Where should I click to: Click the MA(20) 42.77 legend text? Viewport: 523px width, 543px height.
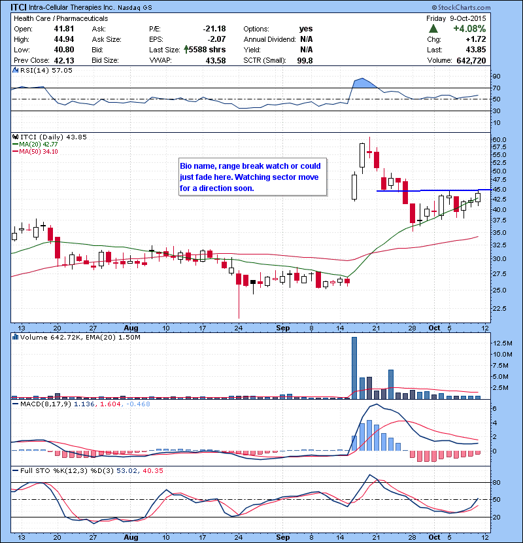39,145
